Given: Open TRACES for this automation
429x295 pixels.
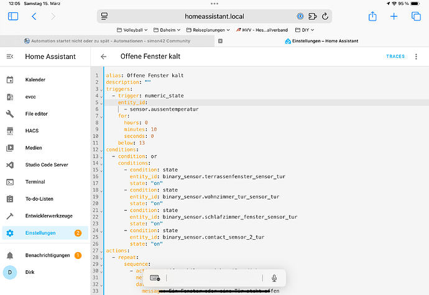Looking at the screenshot, I should tap(395, 57).
